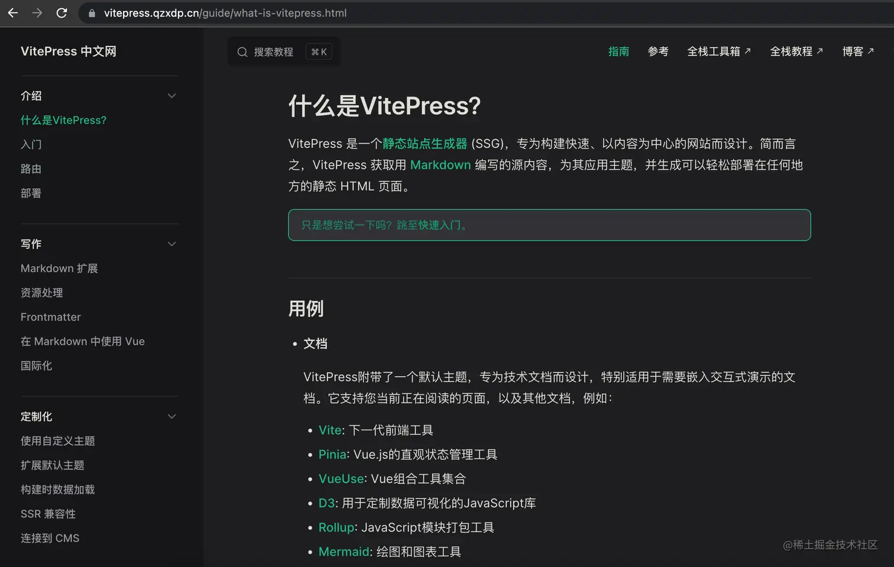Collapse the 介绍 sidebar section
The image size is (894, 567).
(x=171, y=96)
